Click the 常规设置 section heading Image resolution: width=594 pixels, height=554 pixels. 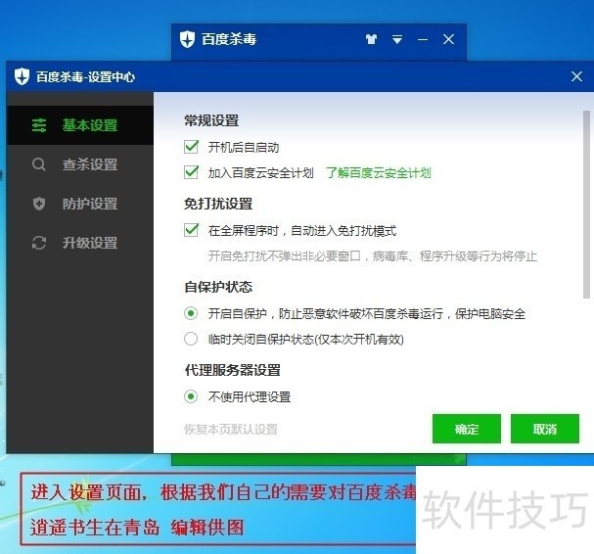click(x=211, y=120)
